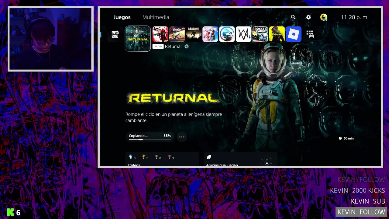Click the large RETURNAL logo
389x219 pixels.
click(x=173, y=98)
